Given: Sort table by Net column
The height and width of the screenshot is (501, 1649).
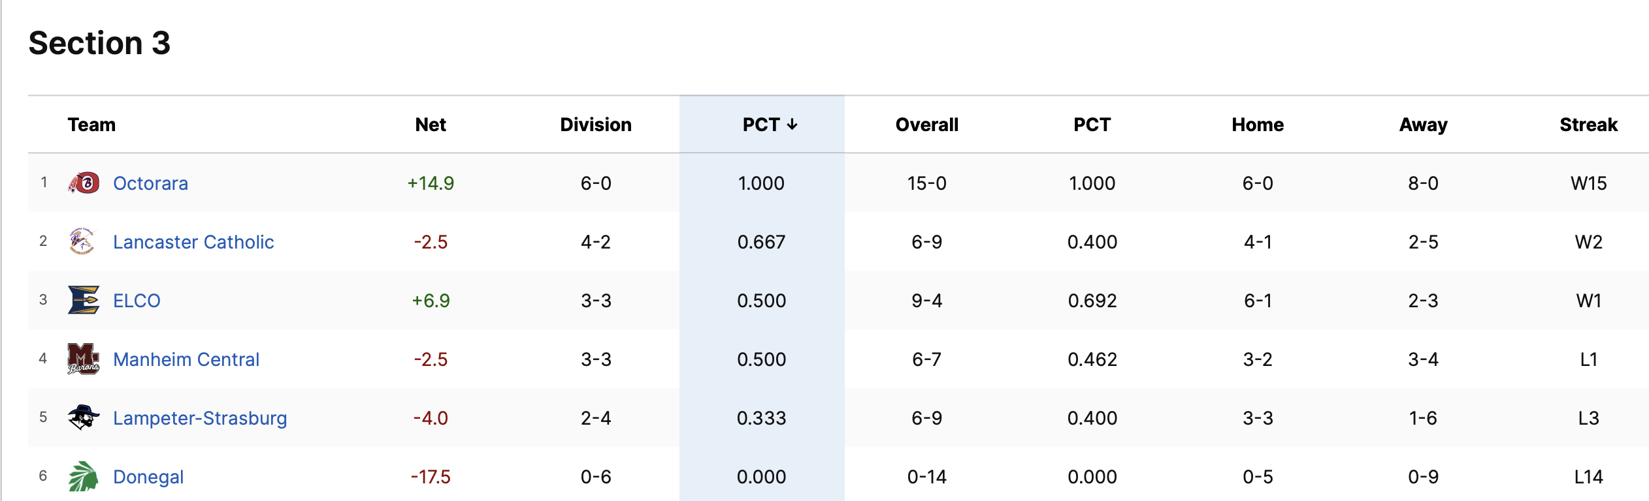Looking at the screenshot, I should pos(431,125).
